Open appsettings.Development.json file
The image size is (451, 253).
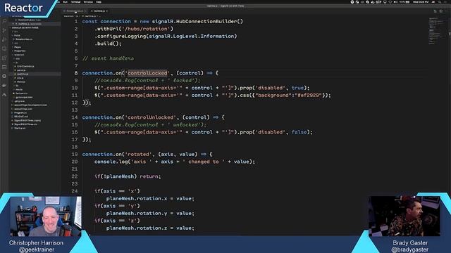coord(30,105)
